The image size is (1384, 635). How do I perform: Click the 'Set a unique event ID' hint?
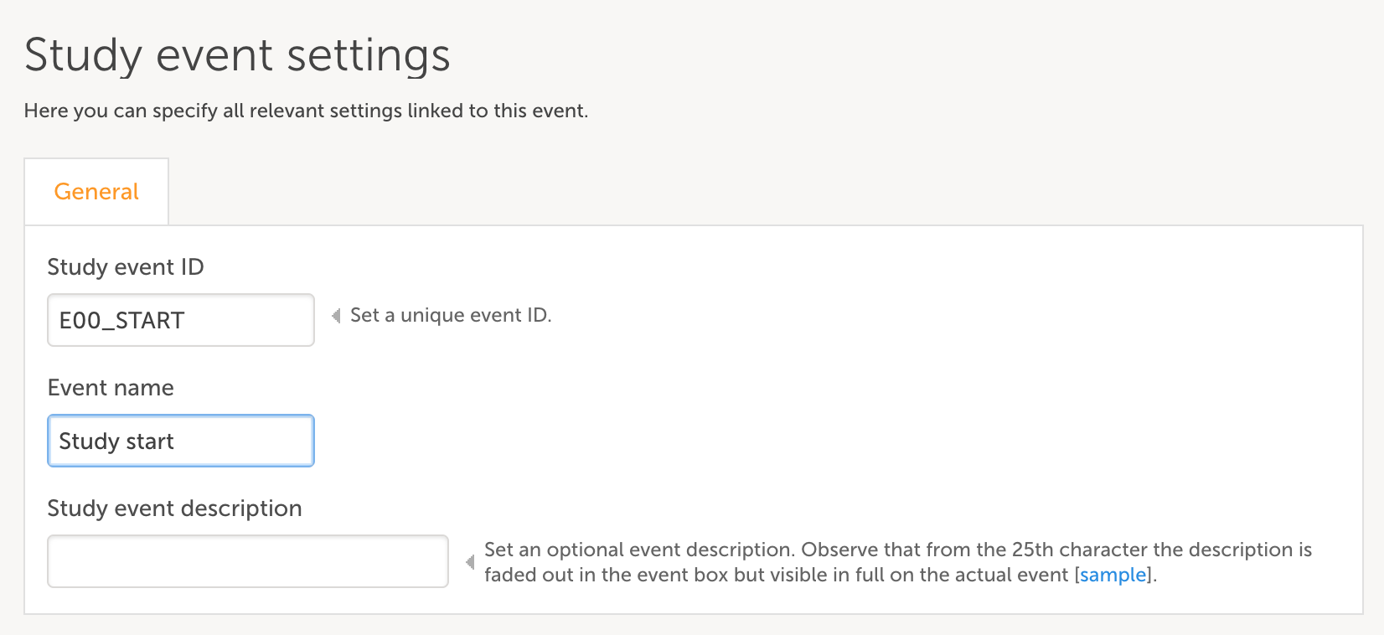[x=451, y=315]
